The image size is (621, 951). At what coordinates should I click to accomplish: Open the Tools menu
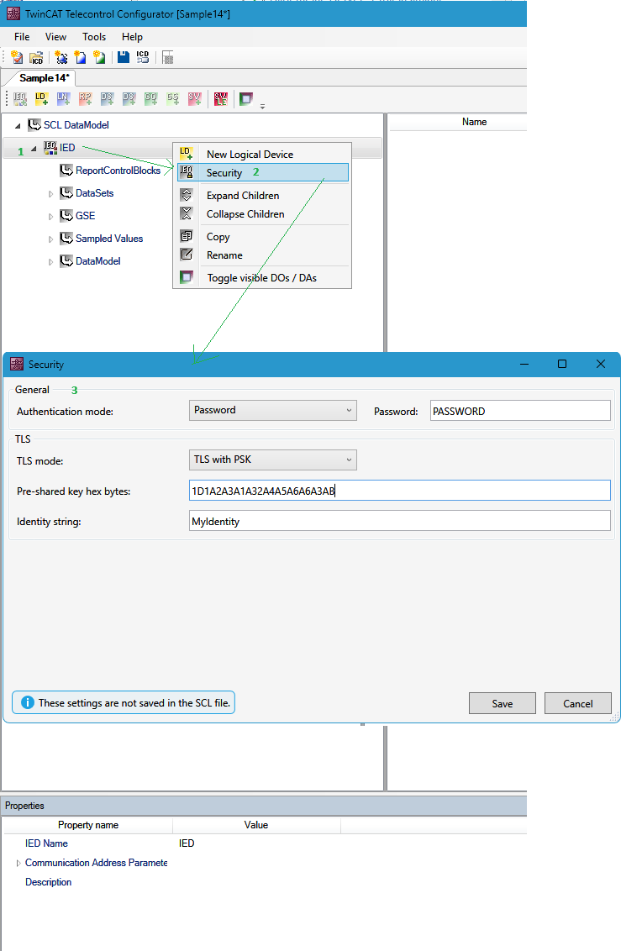[94, 37]
